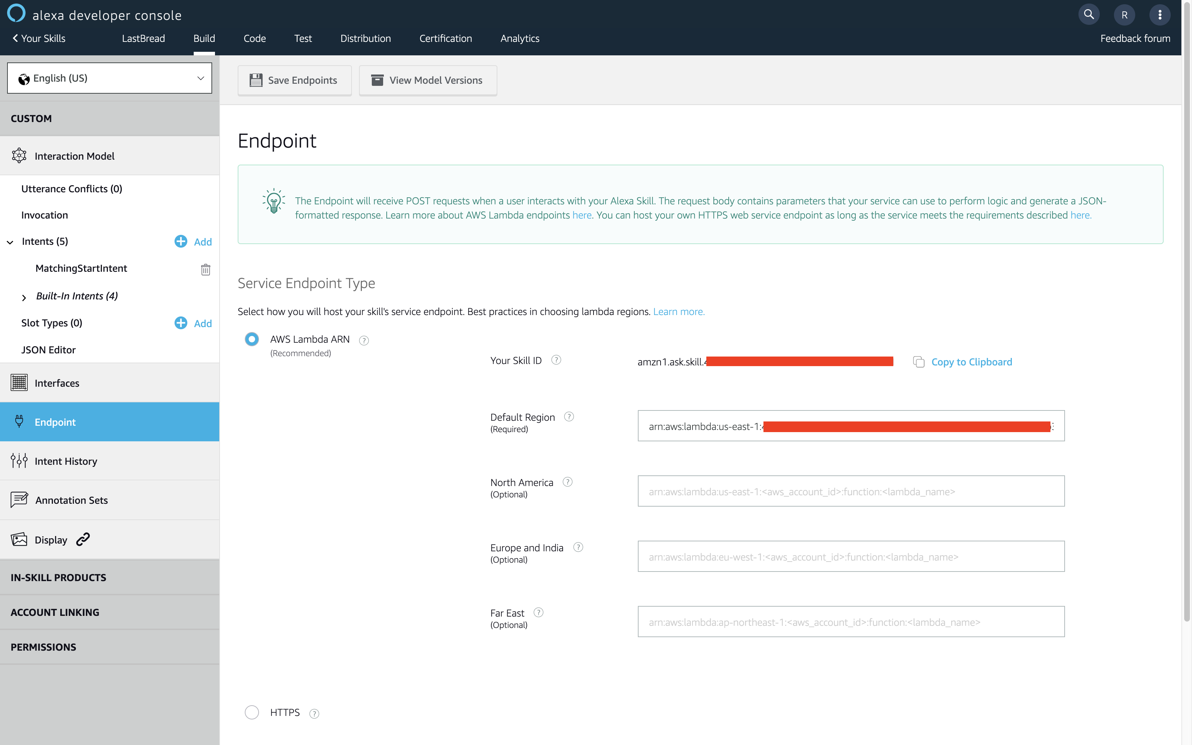The width and height of the screenshot is (1192, 745).
Task: Select the HTTPS radio button
Action: (252, 712)
